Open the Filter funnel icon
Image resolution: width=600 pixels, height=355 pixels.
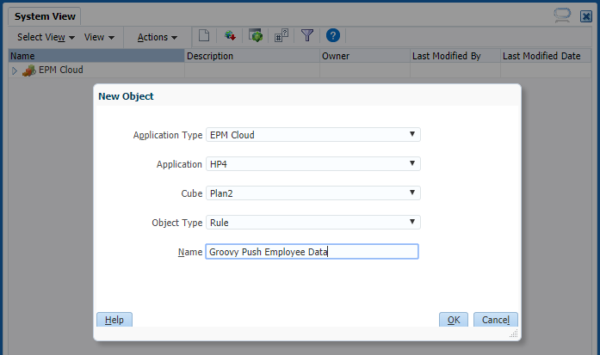point(306,36)
